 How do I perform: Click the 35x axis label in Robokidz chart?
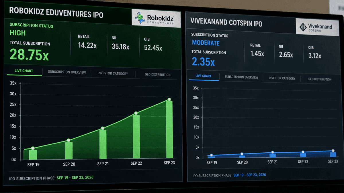pyautogui.click(x=13, y=83)
